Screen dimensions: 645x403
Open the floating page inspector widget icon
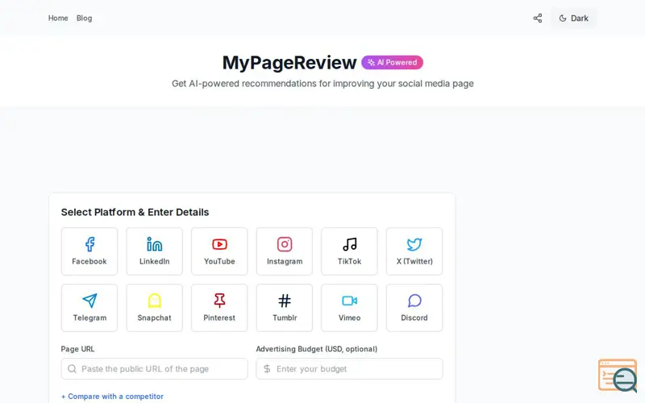coord(618,375)
